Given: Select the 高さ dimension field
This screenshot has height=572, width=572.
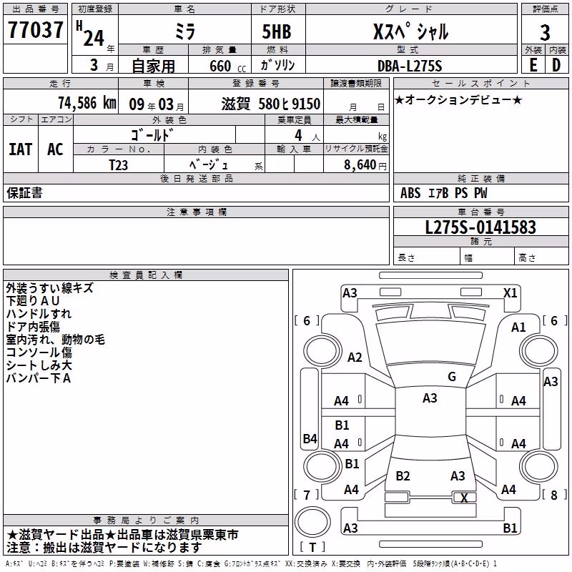Looking at the screenshot, I should [541, 257].
